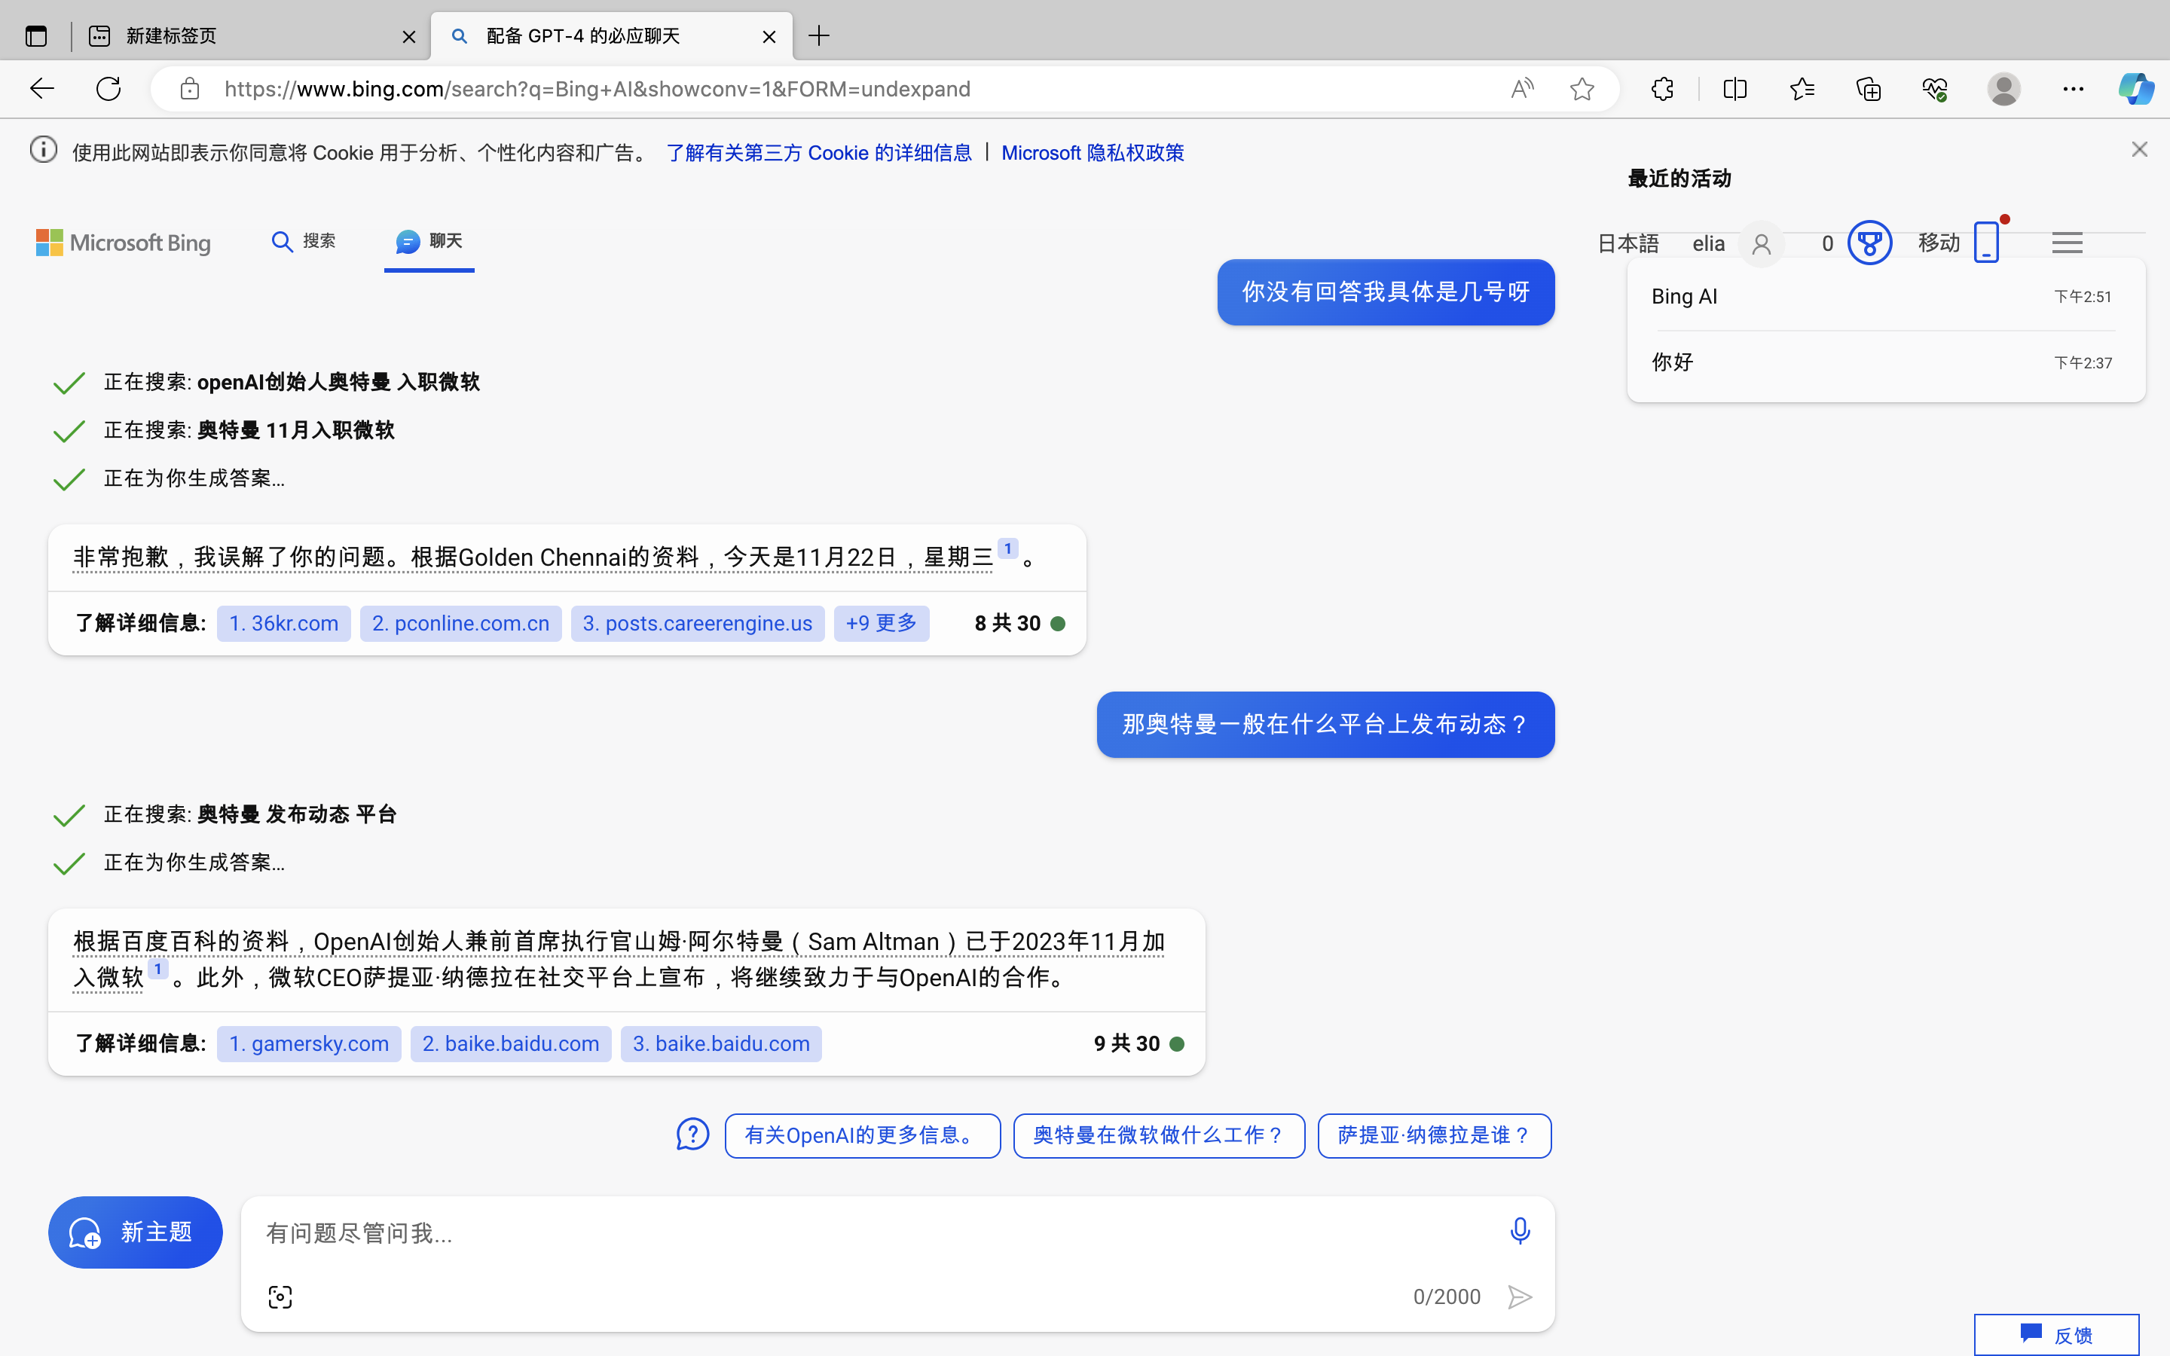Expand the +9 更多 sources chip
Viewport: 2170px width, 1356px height.
881,623
